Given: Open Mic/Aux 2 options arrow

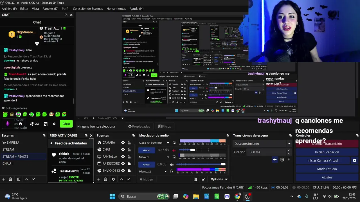Looking at the screenshot, I should pos(166,171).
